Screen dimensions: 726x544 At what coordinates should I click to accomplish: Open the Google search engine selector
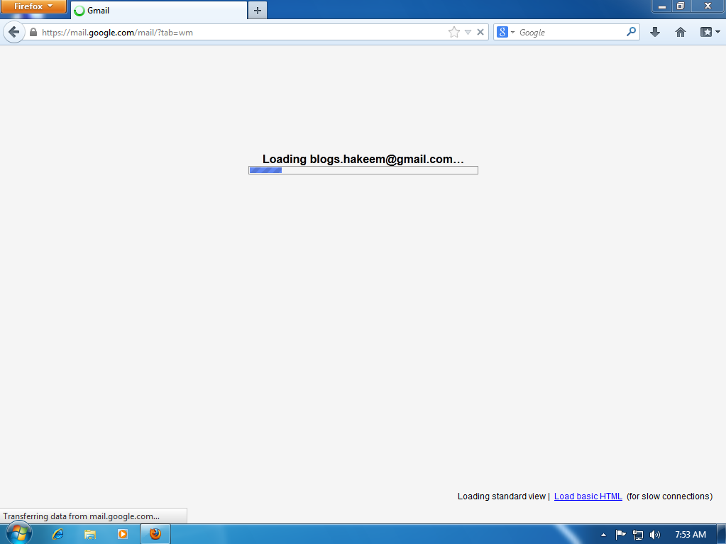[x=505, y=33]
